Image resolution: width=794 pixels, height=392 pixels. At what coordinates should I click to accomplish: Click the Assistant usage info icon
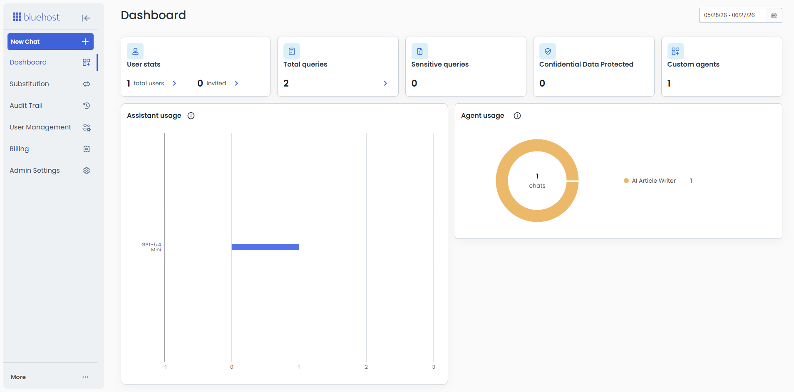coord(191,116)
